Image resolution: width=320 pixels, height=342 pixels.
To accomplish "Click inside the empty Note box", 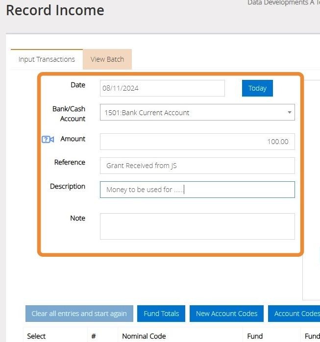I will (x=197, y=226).
